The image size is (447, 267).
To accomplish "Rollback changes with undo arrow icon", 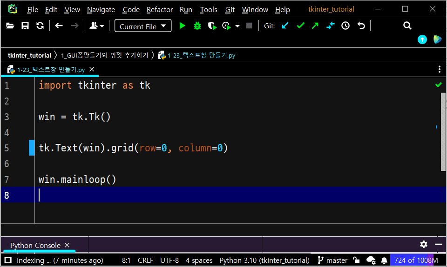I will point(361,26).
